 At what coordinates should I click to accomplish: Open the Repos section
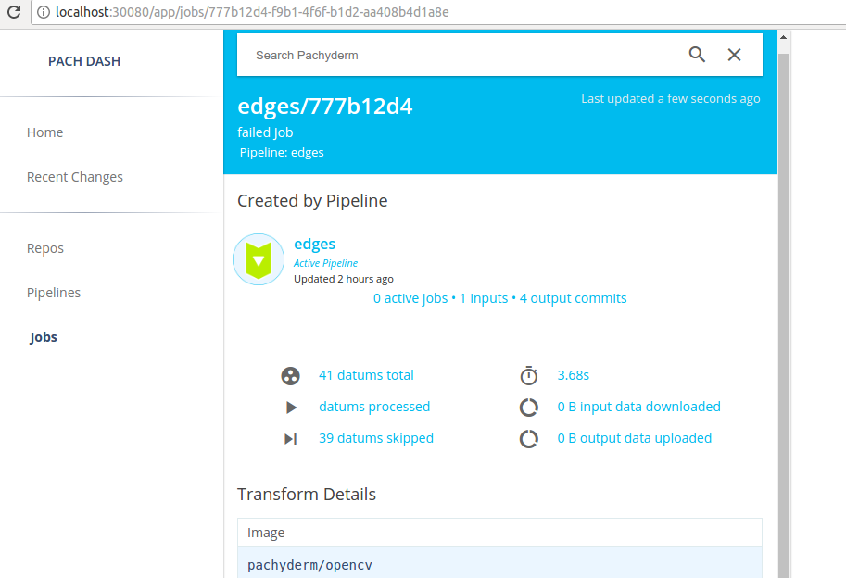[x=45, y=248]
